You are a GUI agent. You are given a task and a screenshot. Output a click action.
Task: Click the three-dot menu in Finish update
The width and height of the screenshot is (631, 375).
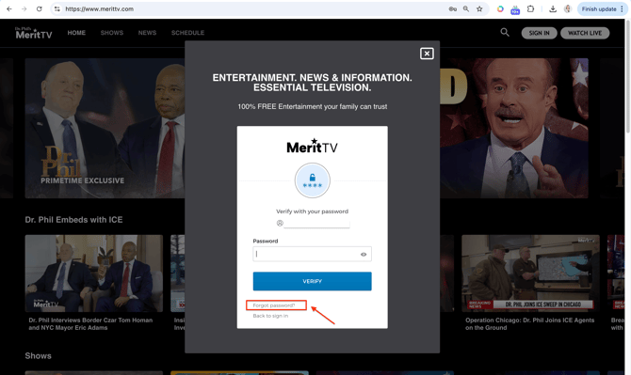(x=622, y=8)
